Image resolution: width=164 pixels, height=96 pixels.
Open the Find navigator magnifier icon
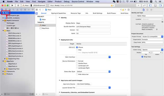click(14, 10)
